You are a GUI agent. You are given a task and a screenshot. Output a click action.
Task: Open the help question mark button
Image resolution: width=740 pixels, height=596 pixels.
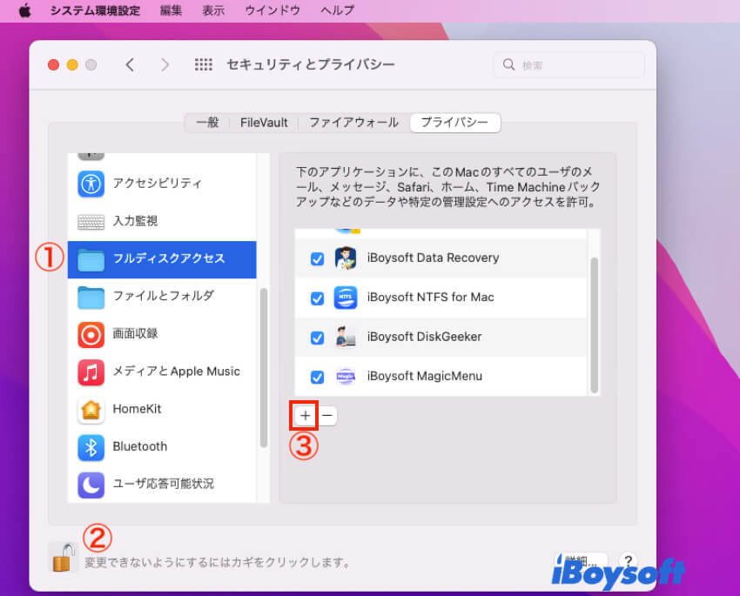[629, 560]
